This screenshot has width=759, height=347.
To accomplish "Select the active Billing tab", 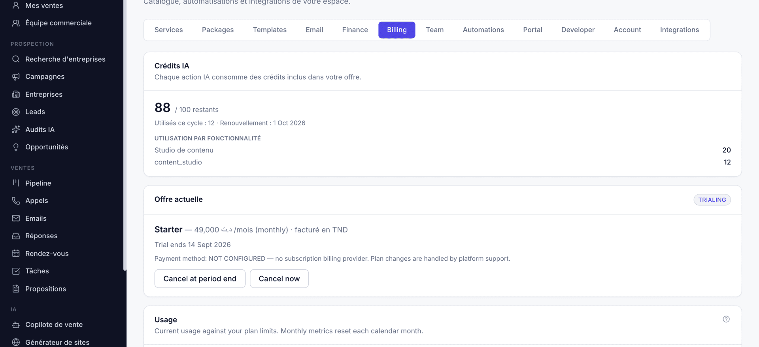I will pyautogui.click(x=397, y=30).
